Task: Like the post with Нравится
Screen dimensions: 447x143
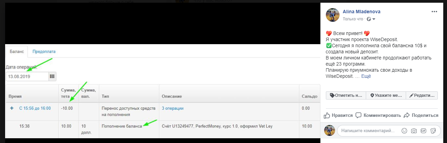Action: coord(338,115)
